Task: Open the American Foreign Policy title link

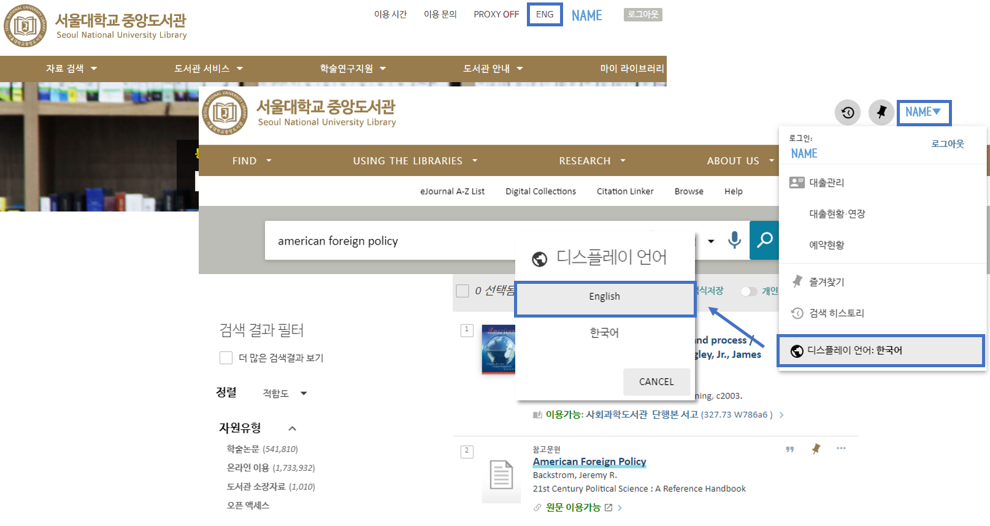Action: click(589, 462)
